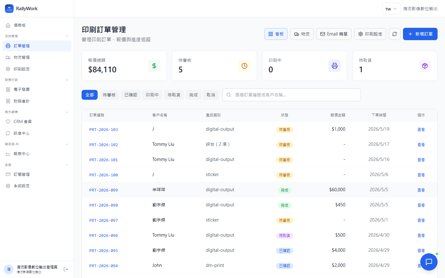445x278 pixels.
Task: Collapse the 報表與 AI section
Action: [67, 144]
